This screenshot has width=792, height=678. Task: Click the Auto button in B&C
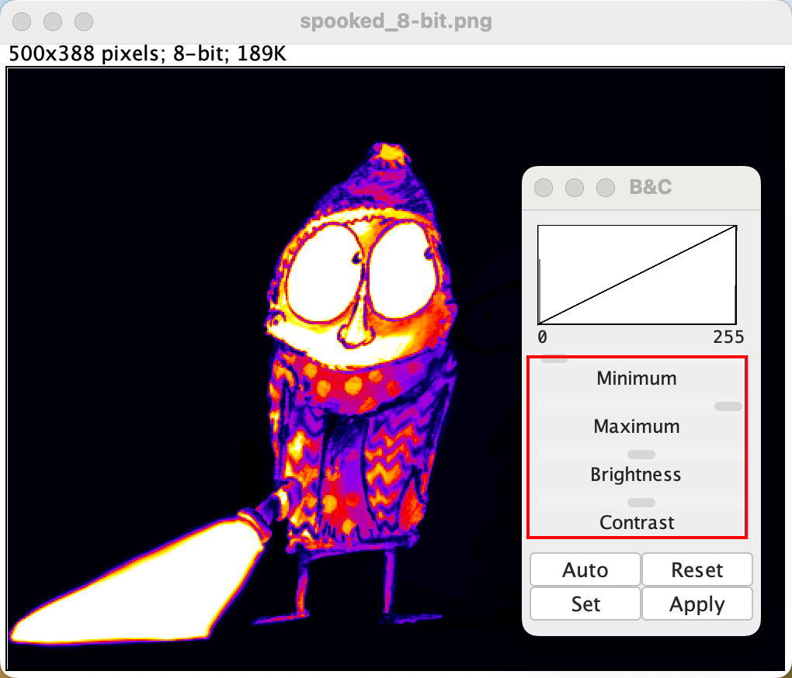[585, 569]
